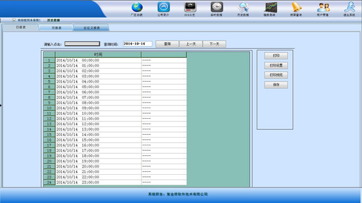The image size is (362, 203).
Task: Switch to the 自定义报表 tab
Action: (x=91, y=28)
